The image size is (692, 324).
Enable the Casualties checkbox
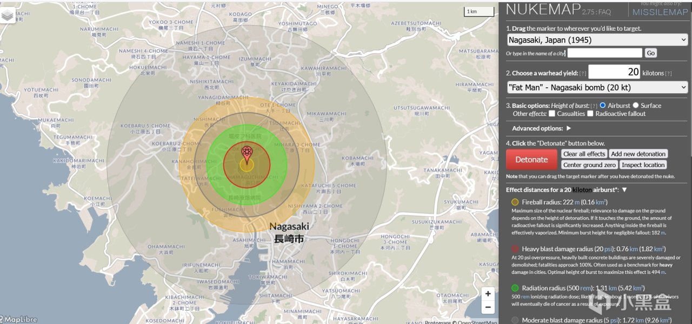(x=552, y=113)
